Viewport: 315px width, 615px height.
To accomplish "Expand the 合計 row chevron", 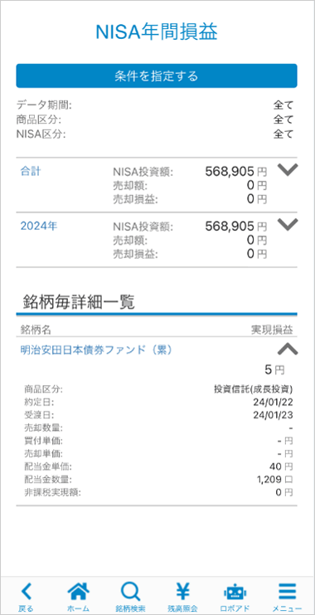I will 288,169.
